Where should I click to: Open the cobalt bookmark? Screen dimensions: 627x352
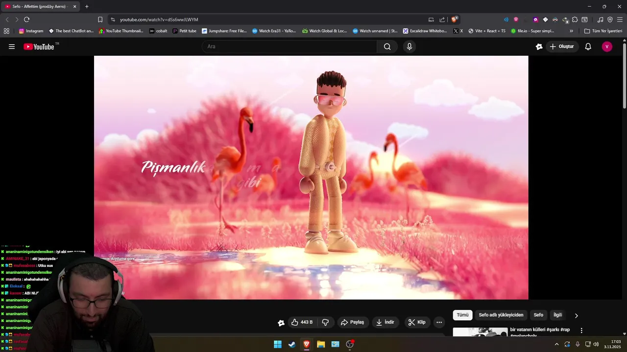[158, 31]
